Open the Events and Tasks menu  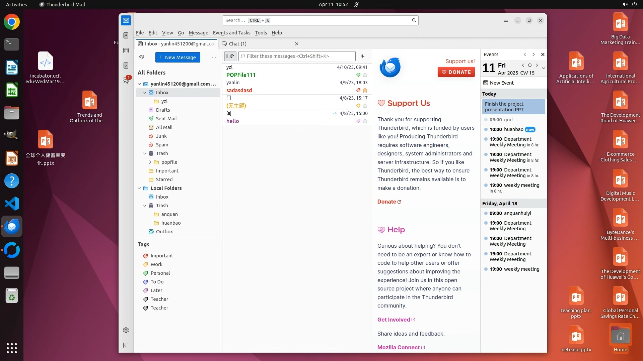231,33
